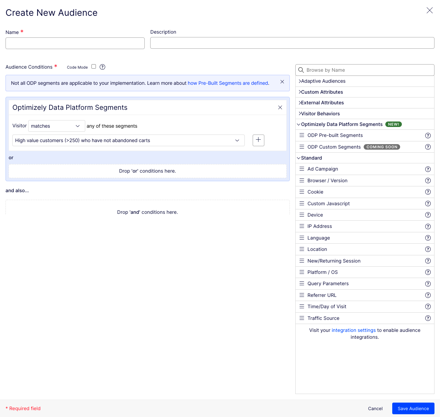This screenshot has width=440, height=417.
Task: Remove the Optimizely Data Platform Segments condition
Action: coord(280,107)
